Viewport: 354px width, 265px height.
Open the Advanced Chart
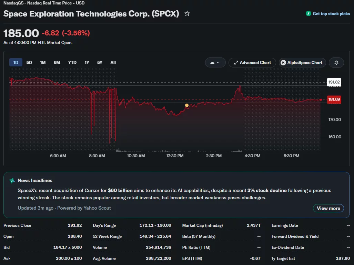tap(252, 63)
